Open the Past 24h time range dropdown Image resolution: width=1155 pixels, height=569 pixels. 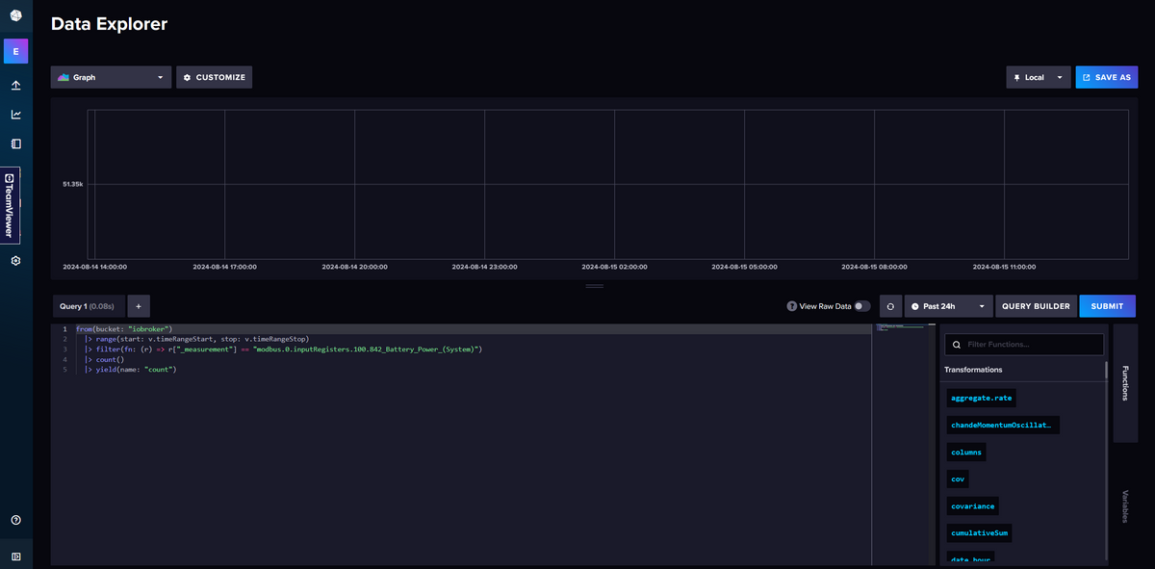tap(949, 306)
